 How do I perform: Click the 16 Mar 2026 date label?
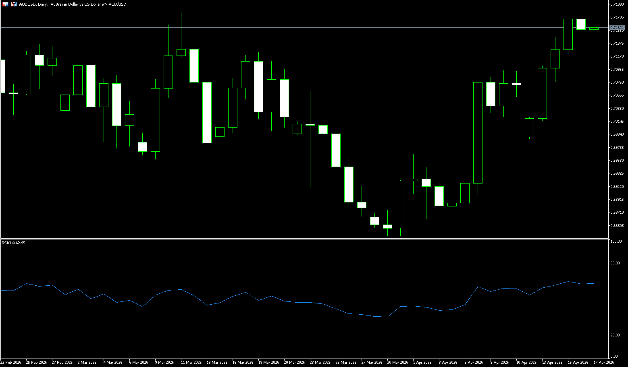coord(242,363)
